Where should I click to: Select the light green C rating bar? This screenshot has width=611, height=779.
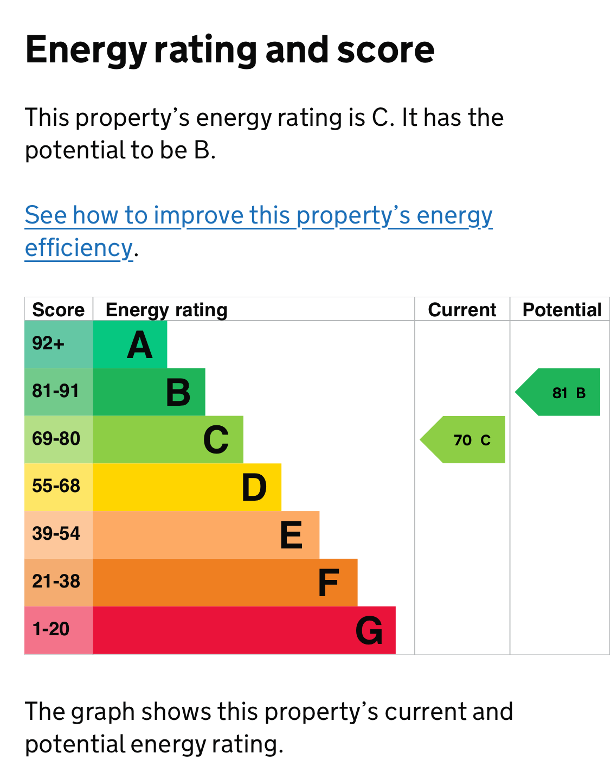pyautogui.click(x=168, y=439)
